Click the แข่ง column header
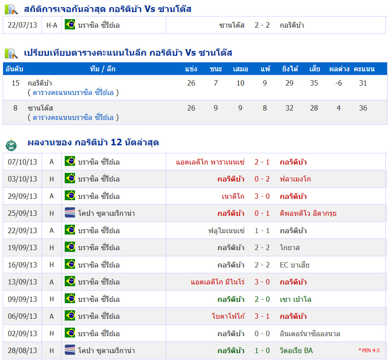Viewport: 388px width, 362px height. tap(191, 69)
